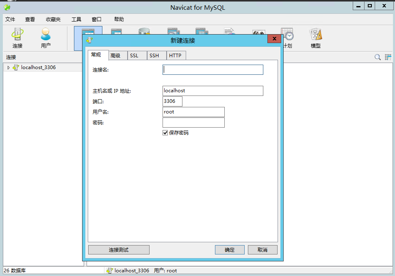
Task: Open the 计划 schedule calendar-clock icon
Action: point(287,34)
